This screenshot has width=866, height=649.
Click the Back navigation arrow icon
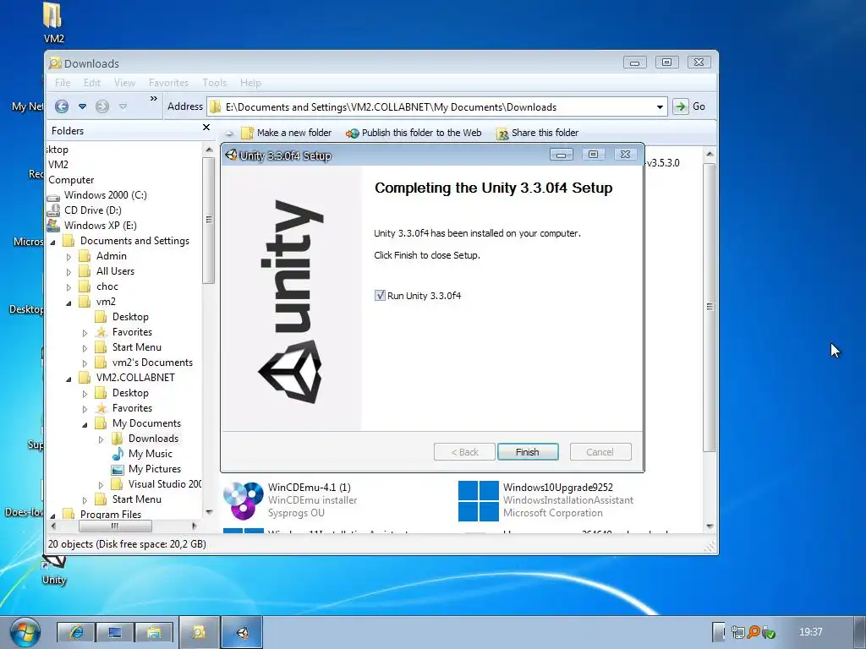point(62,106)
